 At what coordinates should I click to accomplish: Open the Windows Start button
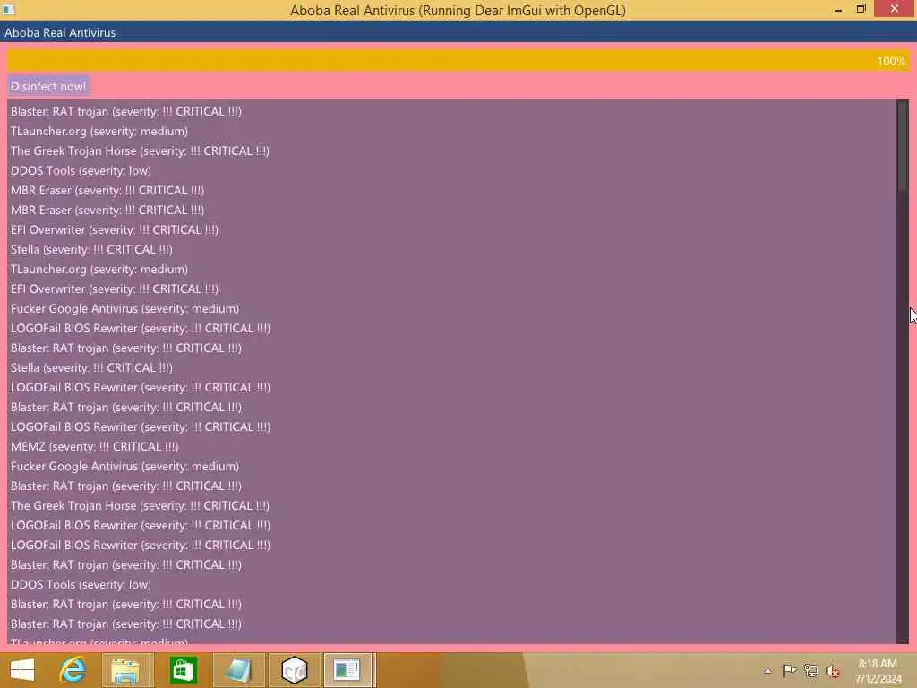click(22, 670)
